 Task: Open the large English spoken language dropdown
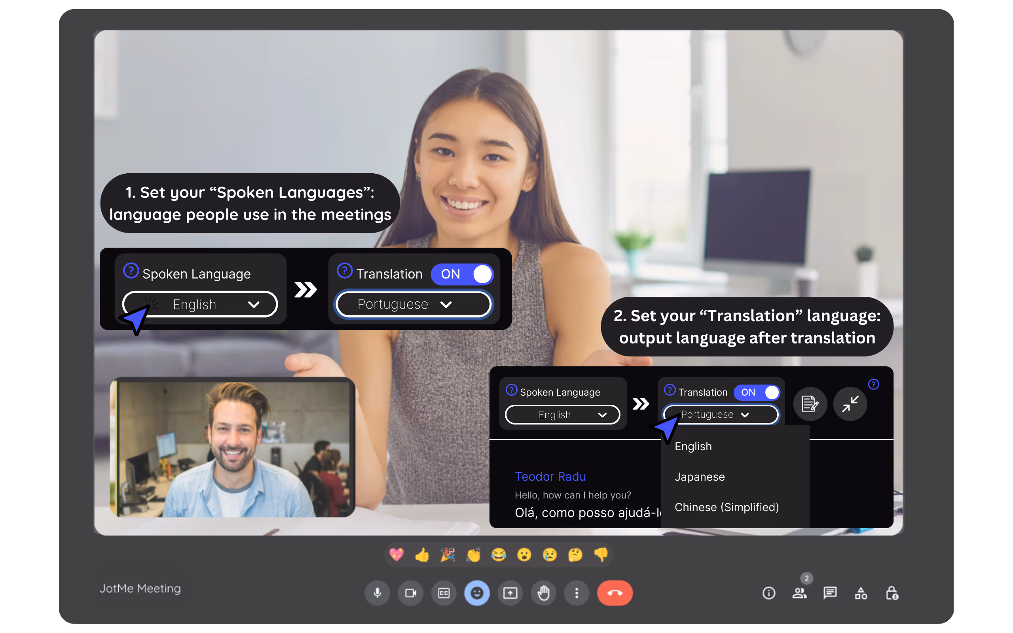click(x=200, y=304)
